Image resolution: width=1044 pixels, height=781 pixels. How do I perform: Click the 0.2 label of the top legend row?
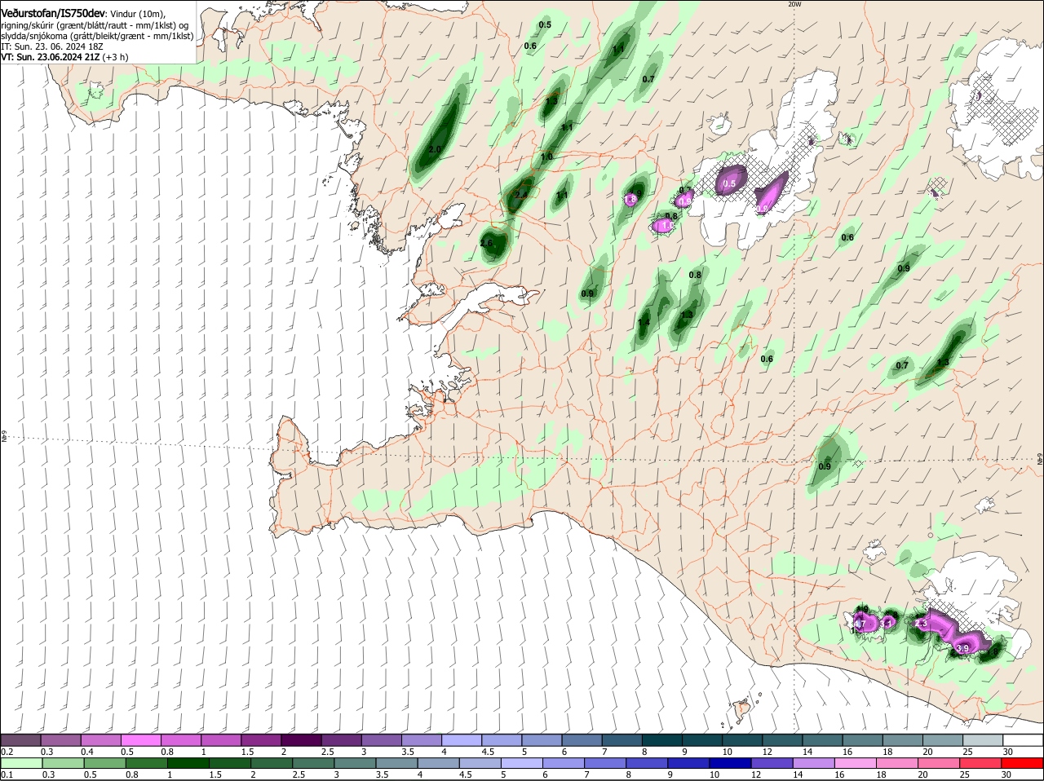pos(7,751)
